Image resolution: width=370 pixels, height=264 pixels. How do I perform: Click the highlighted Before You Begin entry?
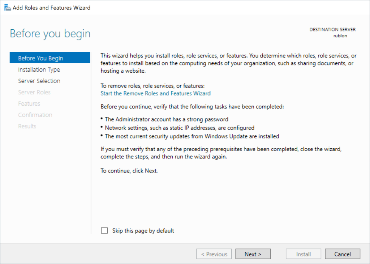(40, 58)
